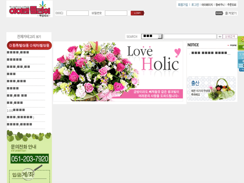Click the Love Holic banner

tap(118, 71)
